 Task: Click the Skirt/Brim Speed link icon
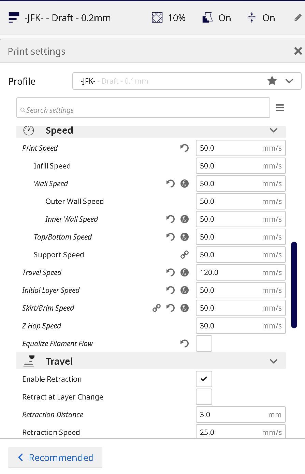coord(156,308)
